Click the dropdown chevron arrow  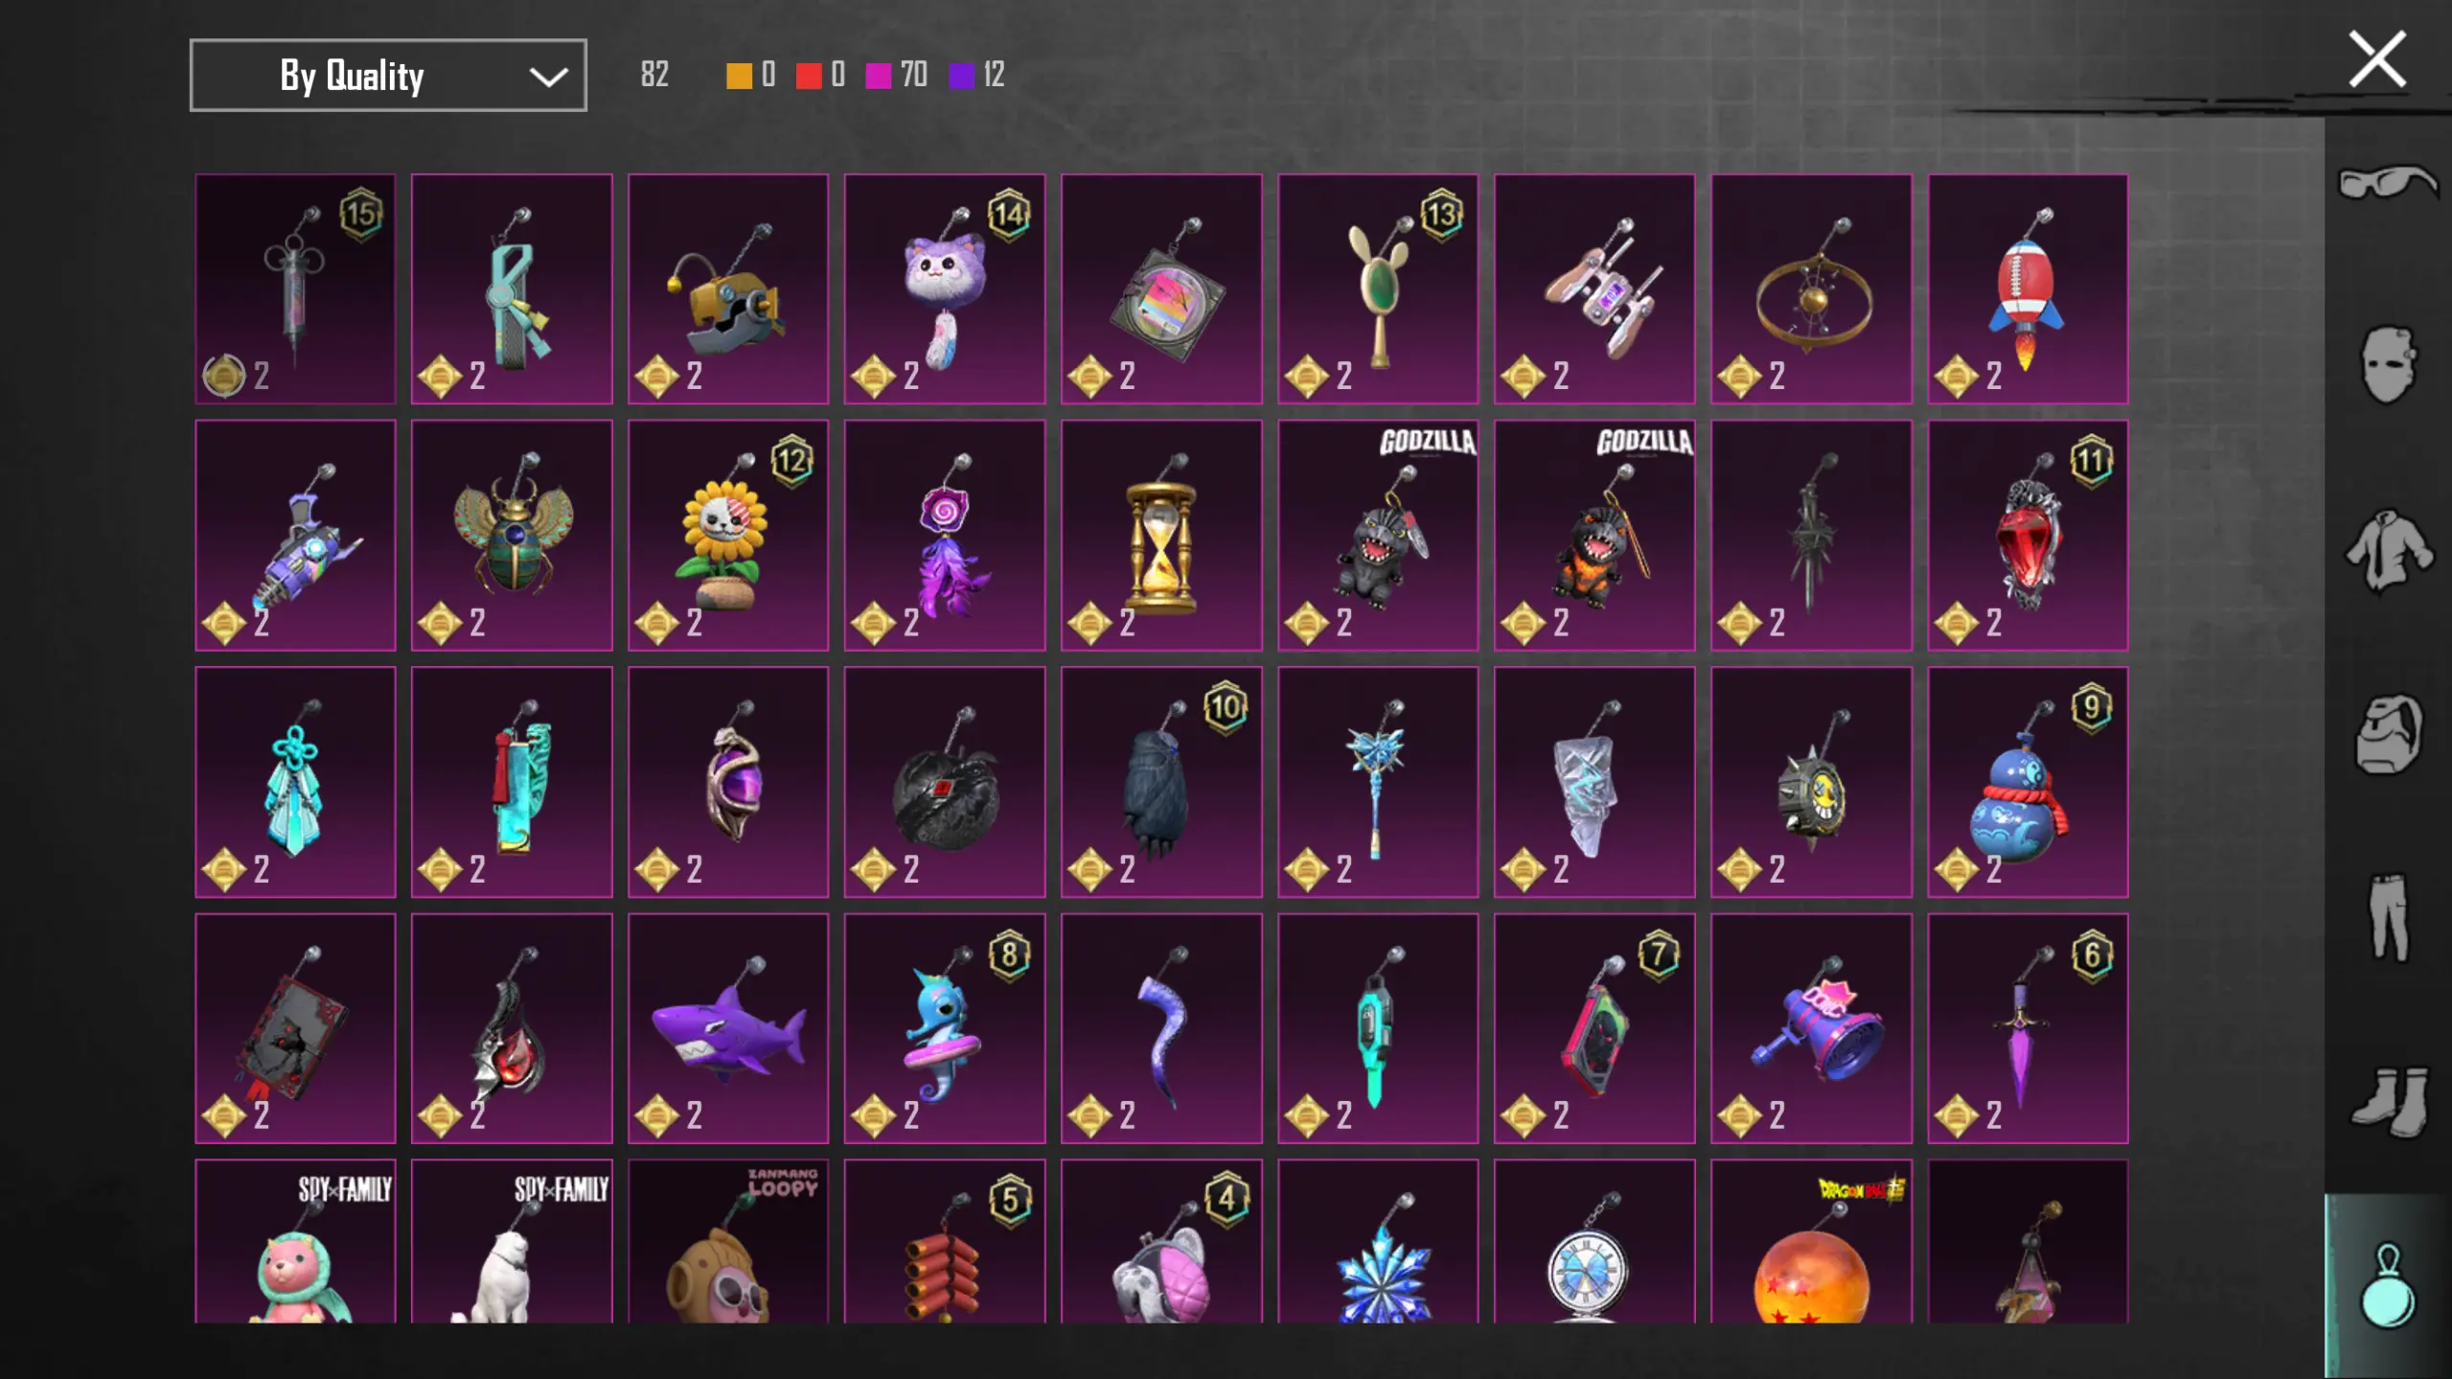point(548,77)
